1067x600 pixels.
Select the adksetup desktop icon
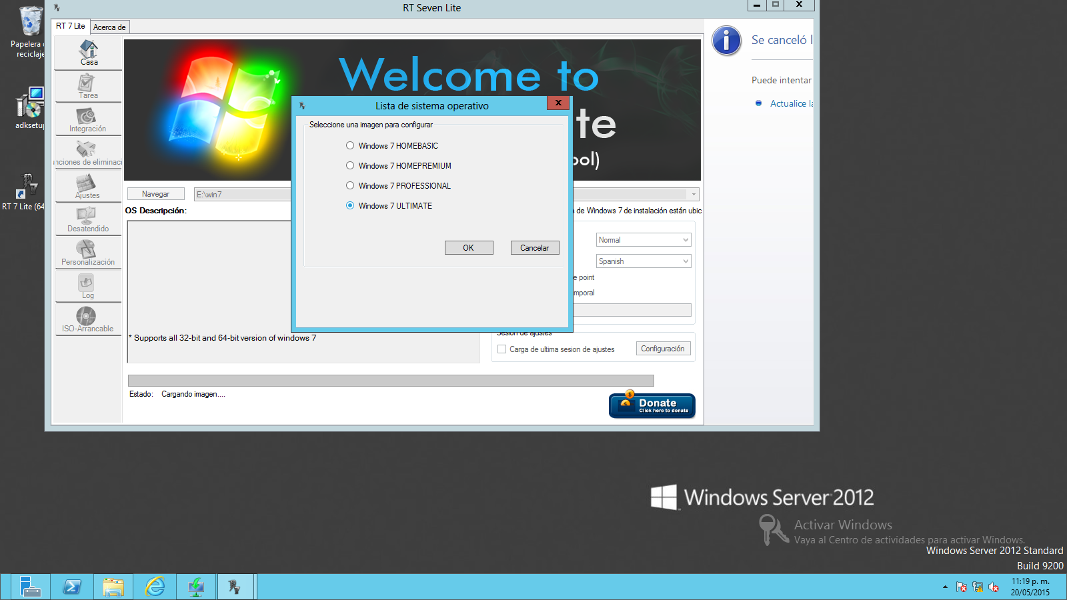pos(30,108)
